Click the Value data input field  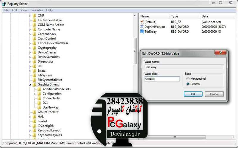coord(162,79)
